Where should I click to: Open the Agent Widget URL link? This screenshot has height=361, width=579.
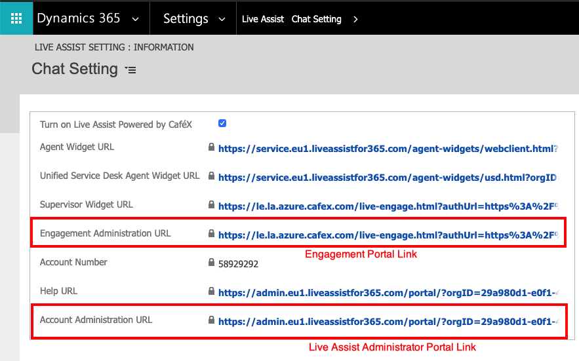(x=388, y=149)
